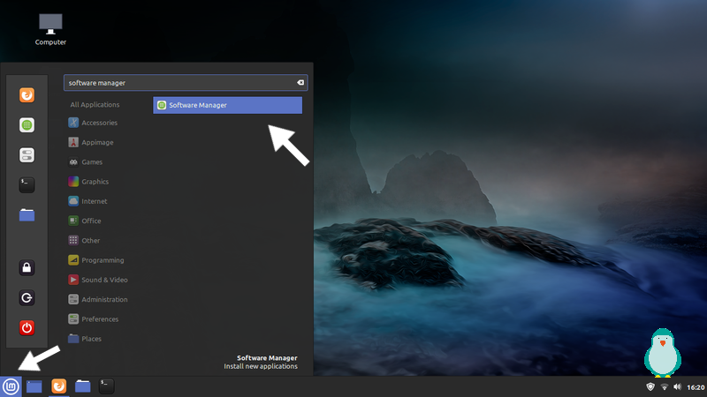Open the Software Manager search result
707x397 pixels.
(228, 105)
